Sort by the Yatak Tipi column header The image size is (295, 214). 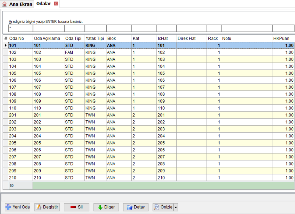(x=95, y=38)
